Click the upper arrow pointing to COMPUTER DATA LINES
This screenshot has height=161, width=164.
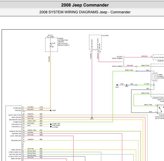[x=51, y=124]
